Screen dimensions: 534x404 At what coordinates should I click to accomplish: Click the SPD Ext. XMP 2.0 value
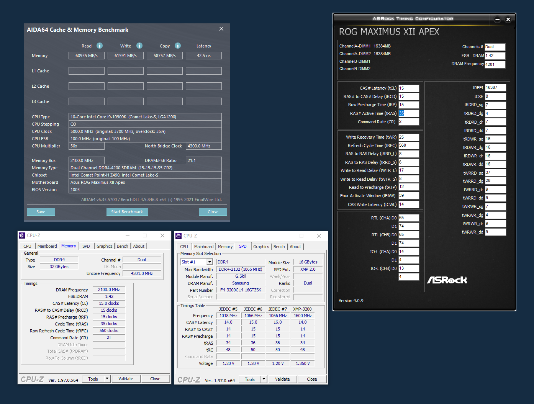point(308,270)
